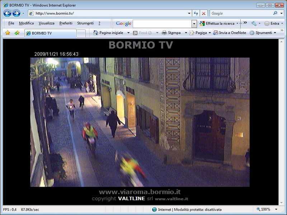Viewport: 287px width, 215px height.
Task: Open the Preferiti menu
Action: click(x=66, y=23)
